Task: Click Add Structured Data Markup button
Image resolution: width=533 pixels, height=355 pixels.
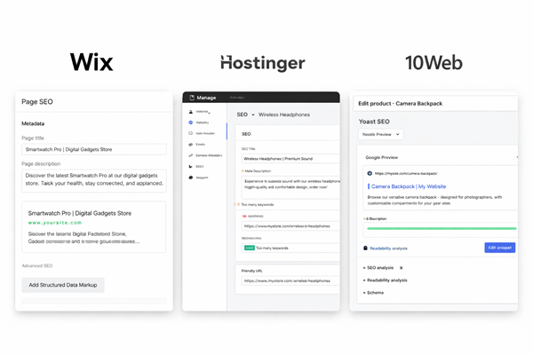Action: [63, 285]
